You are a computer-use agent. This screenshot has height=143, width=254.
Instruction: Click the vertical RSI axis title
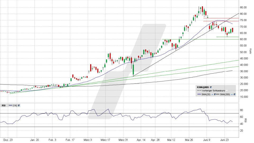click(x=246, y=120)
